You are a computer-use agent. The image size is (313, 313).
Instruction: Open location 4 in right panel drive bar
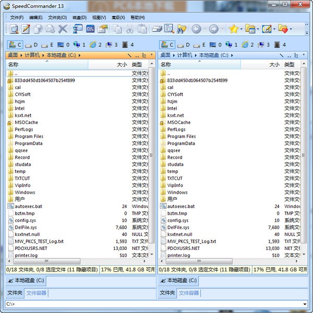[280, 45]
